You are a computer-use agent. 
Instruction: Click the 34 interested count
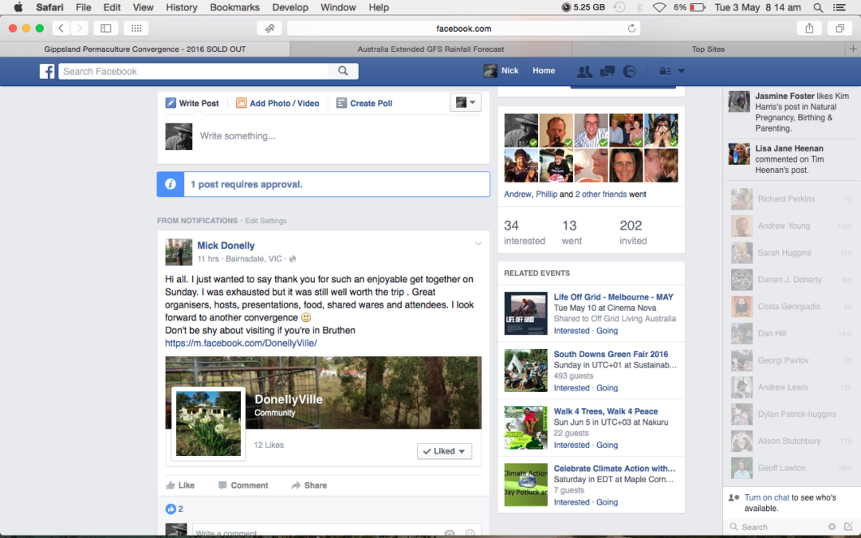click(x=525, y=233)
